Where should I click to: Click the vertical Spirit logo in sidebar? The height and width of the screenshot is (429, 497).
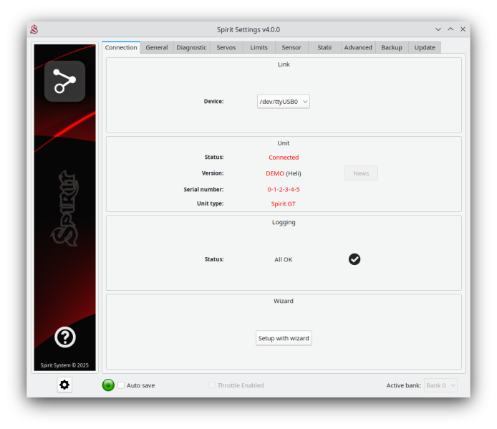(64, 208)
